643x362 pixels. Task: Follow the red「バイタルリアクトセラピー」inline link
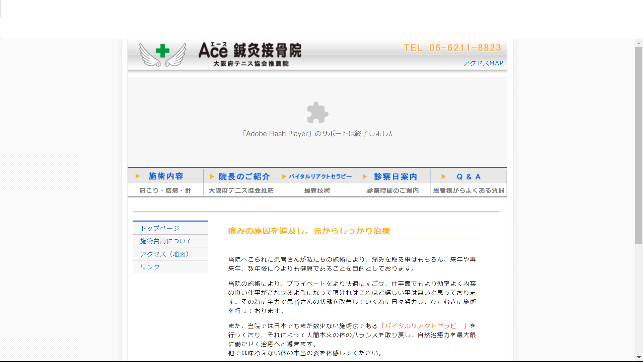424,326
